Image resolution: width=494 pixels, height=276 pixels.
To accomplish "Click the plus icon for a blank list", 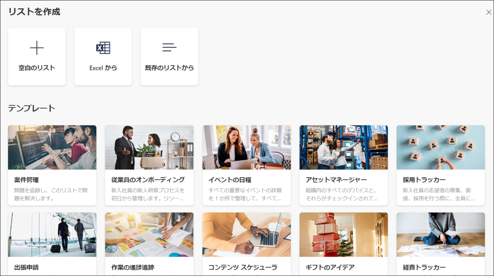I will (37, 48).
